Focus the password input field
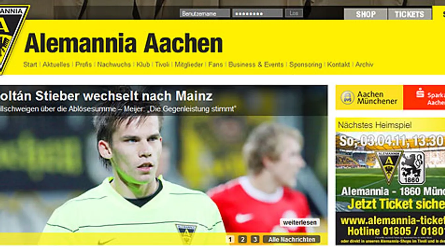Image resolution: width=445 pixels, height=250 pixels. pos(257,13)
